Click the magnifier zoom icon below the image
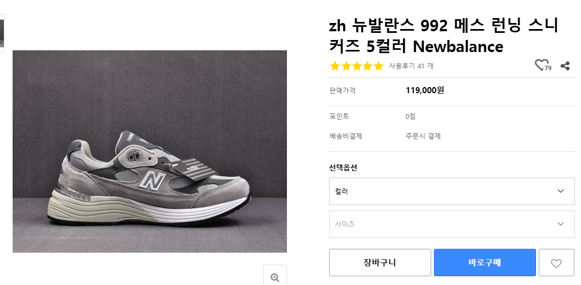Image resolution: width=581 pixels, height=285 pixels. point(275,277)
